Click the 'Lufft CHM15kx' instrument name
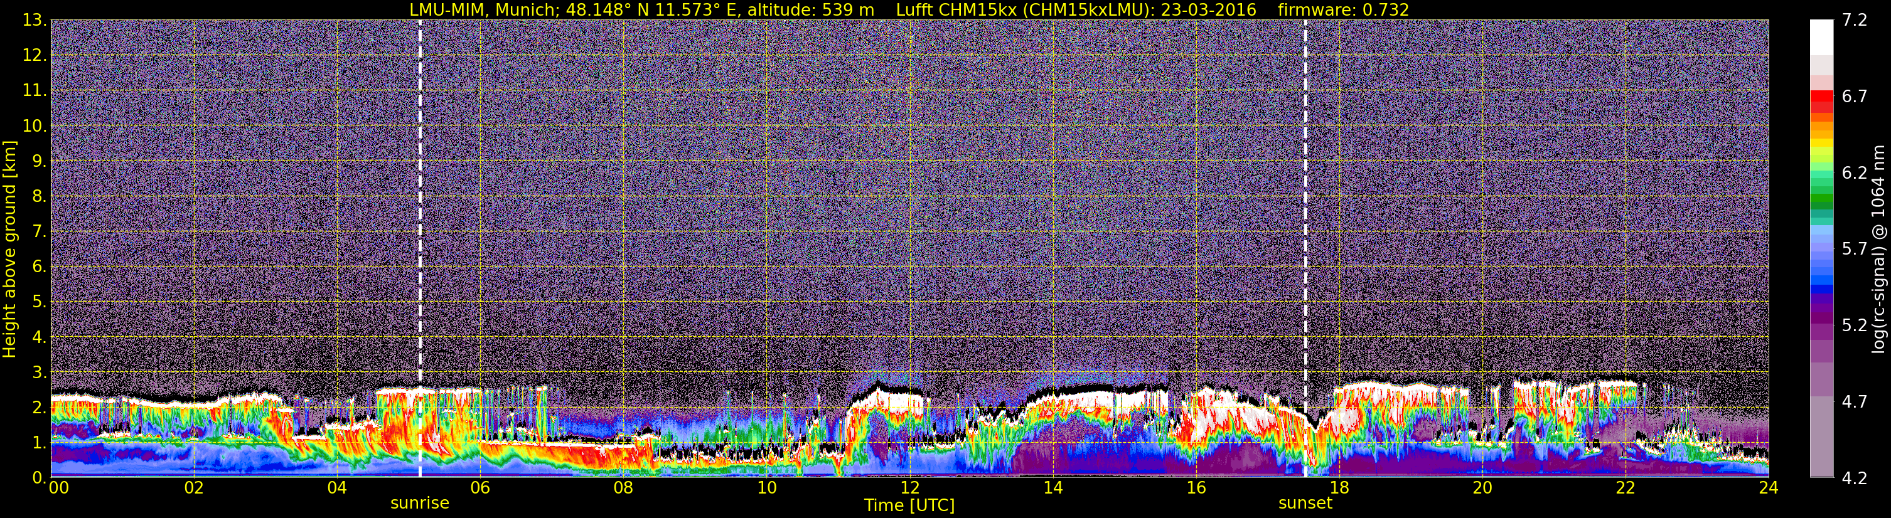 point(956,9)
